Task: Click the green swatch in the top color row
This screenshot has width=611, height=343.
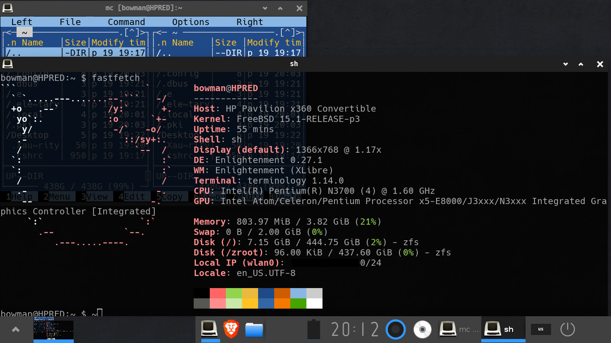Action: 234,293
